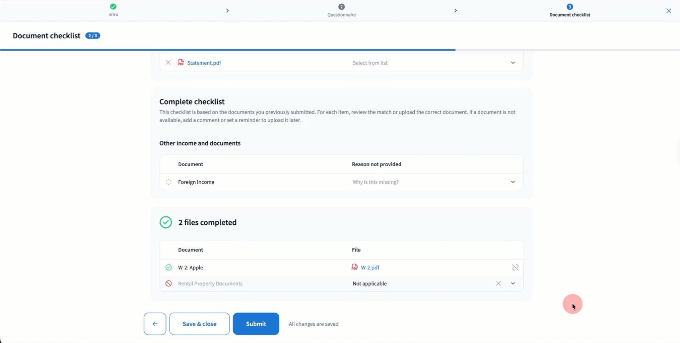Click the Foreign Income pending status icon
This screenshot has width=680, height=343.
pos(169,182)
